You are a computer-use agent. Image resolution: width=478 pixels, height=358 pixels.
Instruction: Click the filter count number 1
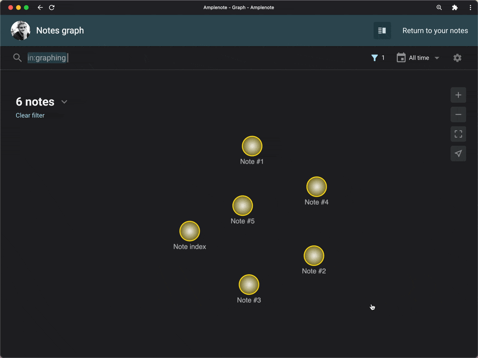383,58
